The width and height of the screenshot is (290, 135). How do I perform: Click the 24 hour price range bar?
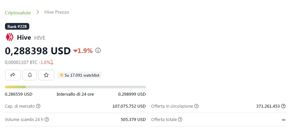coord(75,87)
